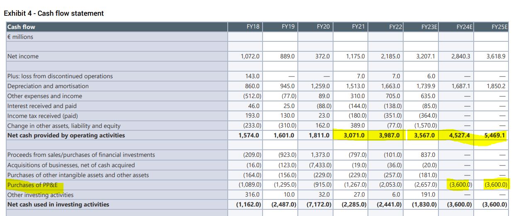Screen dimensions: 516x216
Task: Select FY18 net income value 1,072.0
Action: coord(250,56)
